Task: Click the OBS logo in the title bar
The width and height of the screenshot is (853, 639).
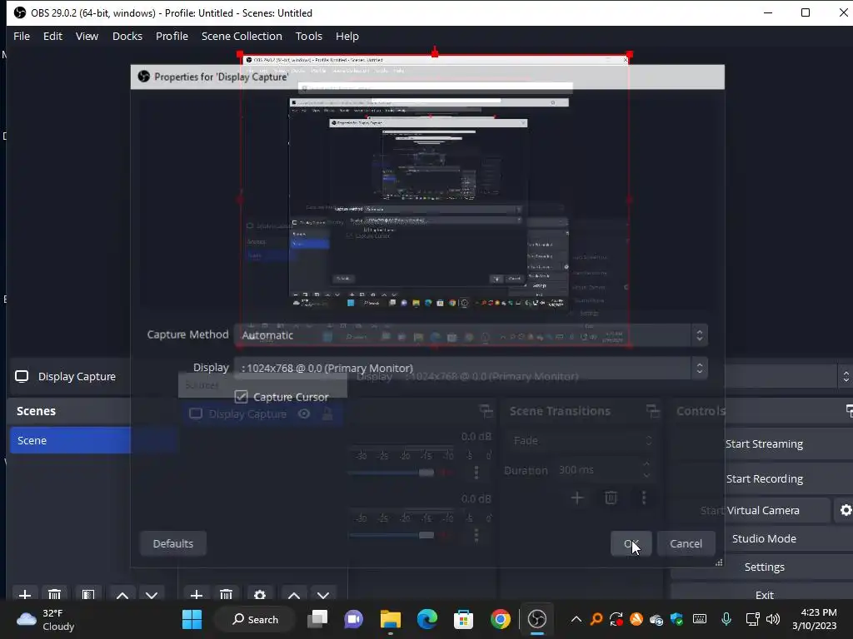Action: 20,12
